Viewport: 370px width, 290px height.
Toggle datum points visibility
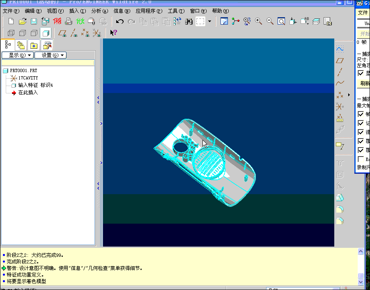point(85,33)
